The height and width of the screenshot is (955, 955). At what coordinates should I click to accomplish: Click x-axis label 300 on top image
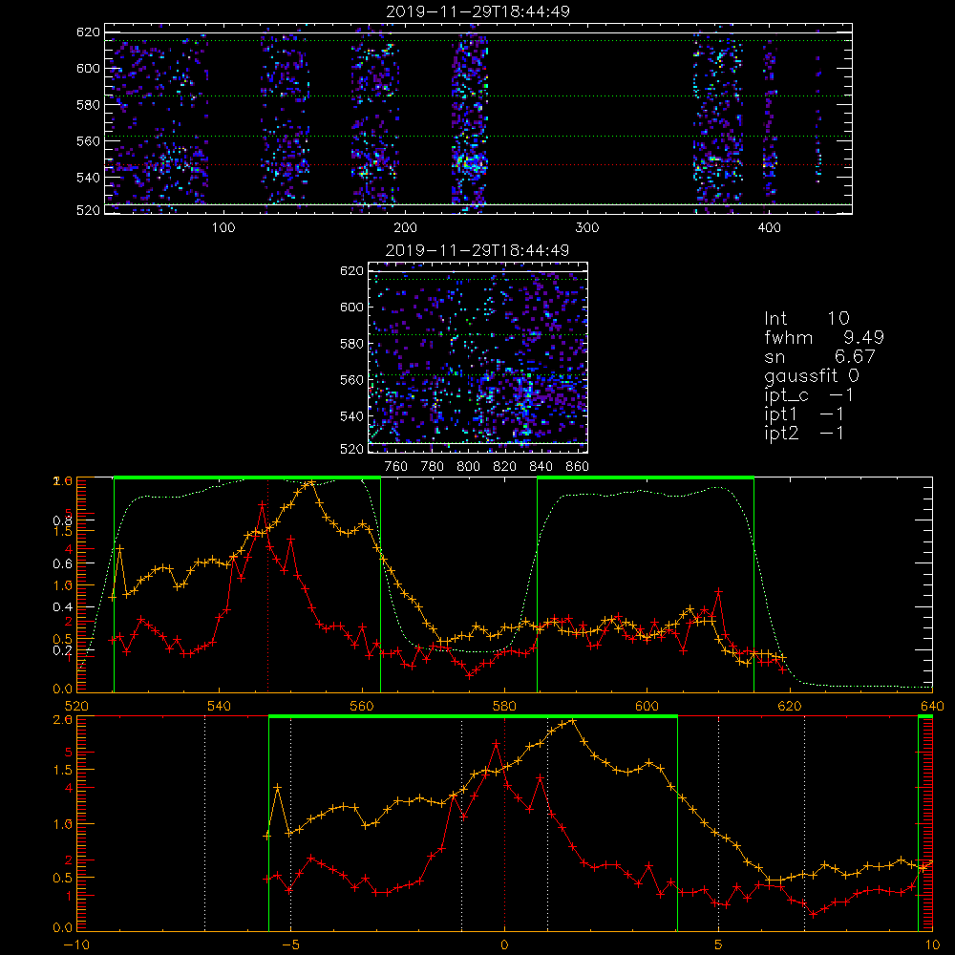tap(587, 228)
